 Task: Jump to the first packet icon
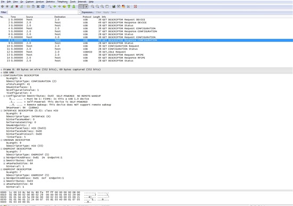click(69, 6)
